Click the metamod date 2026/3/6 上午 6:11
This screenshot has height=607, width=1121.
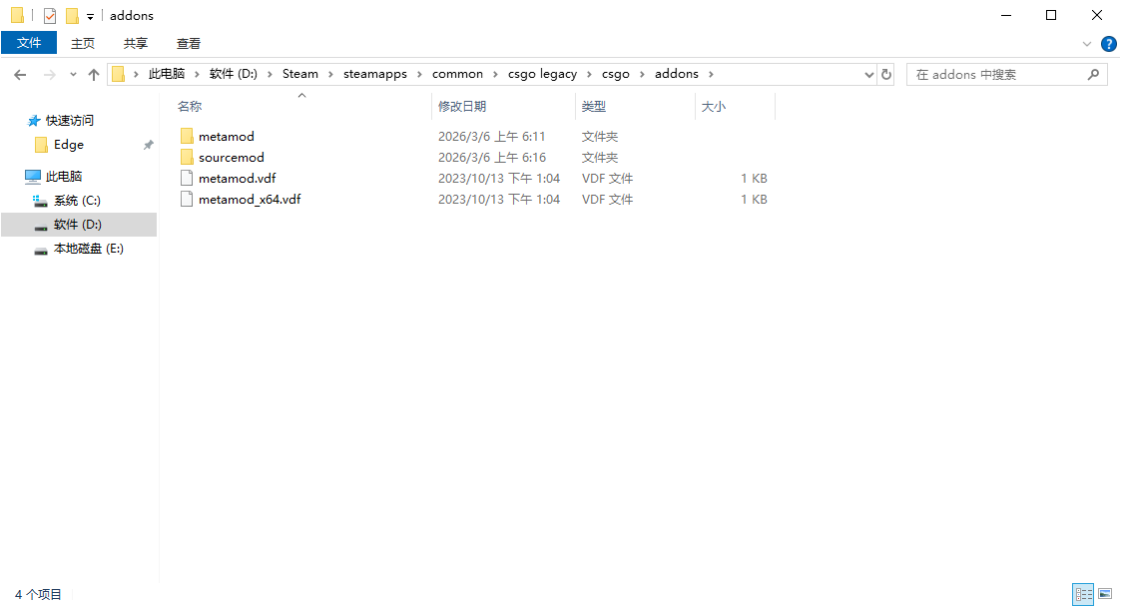(491, 137)
